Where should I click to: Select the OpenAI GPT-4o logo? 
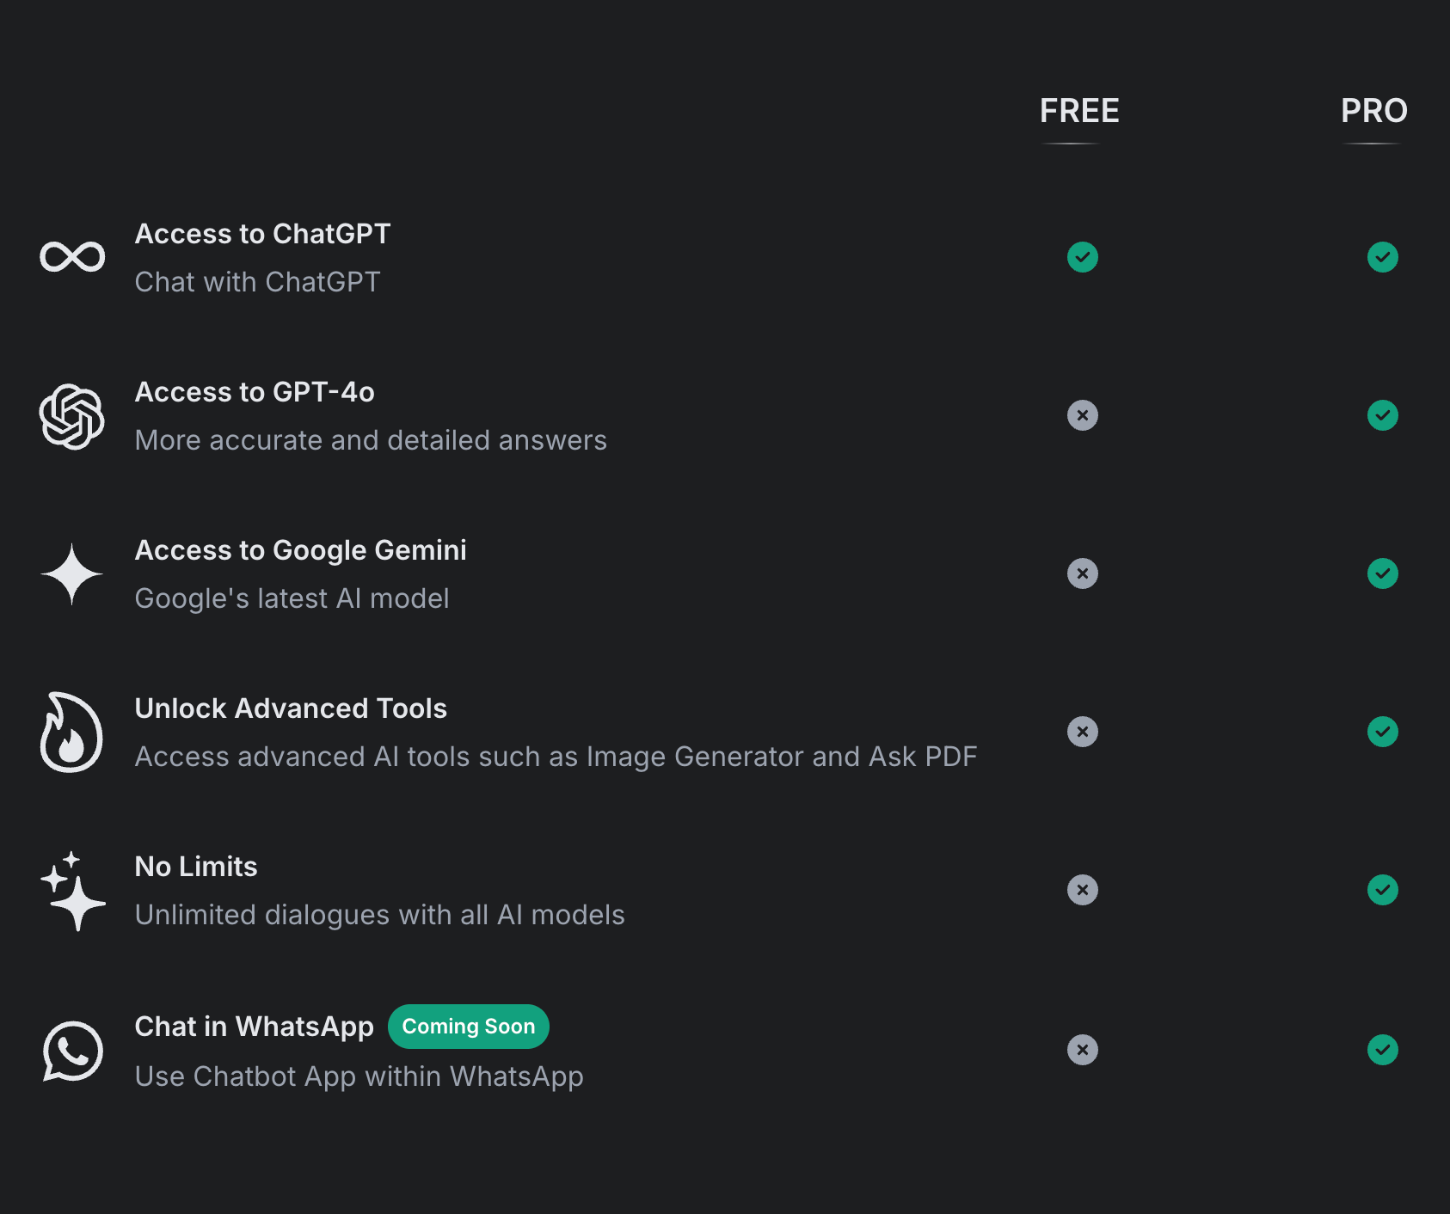click(x=72, y=416)
